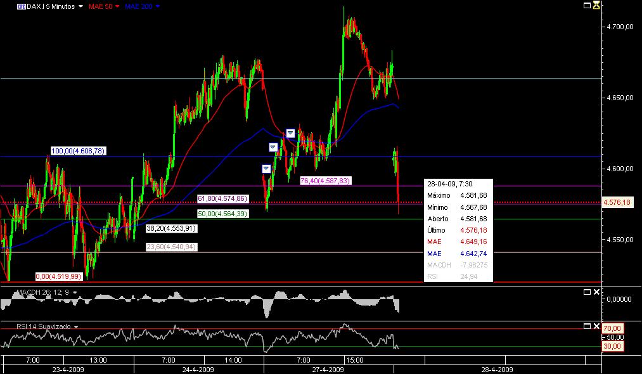Open the MAE 200 dropdown arrow

[x=158, y=6]
